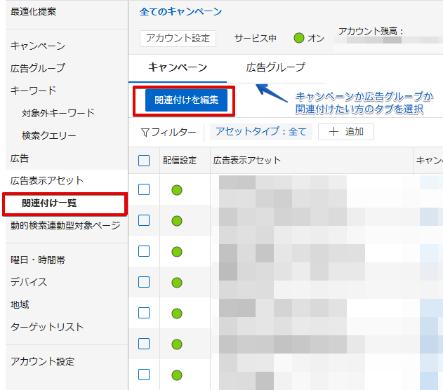Switch to the 広告グループ tab

point(275,67)
